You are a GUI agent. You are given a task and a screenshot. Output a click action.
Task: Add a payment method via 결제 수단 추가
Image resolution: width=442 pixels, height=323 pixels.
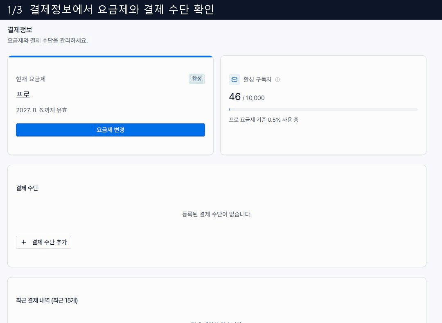43,242
